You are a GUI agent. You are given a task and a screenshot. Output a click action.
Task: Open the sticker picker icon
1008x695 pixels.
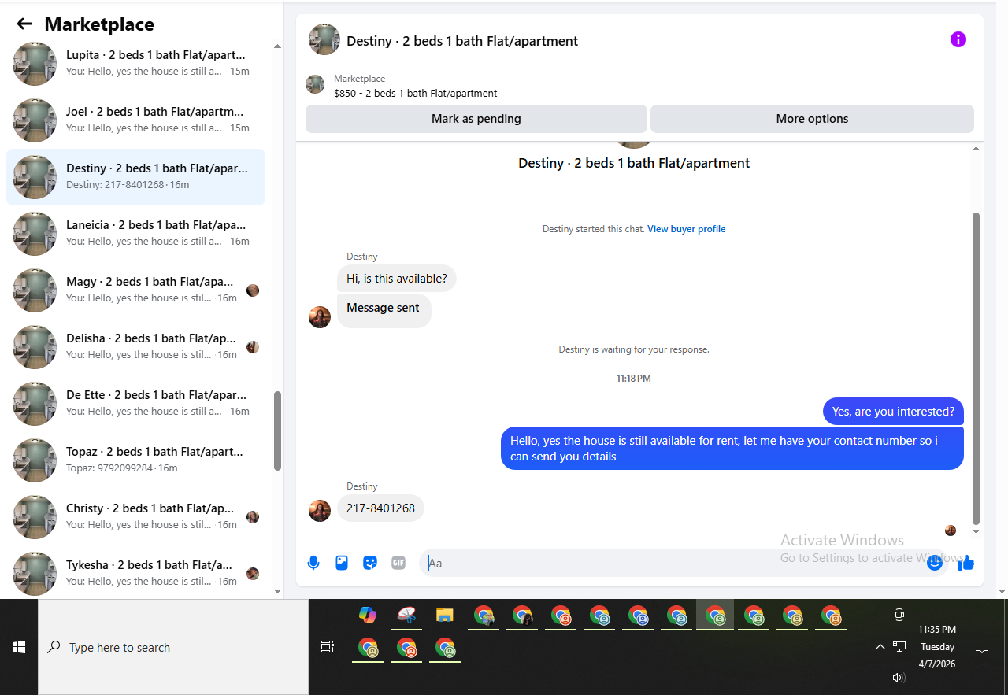tap(370, 563)
